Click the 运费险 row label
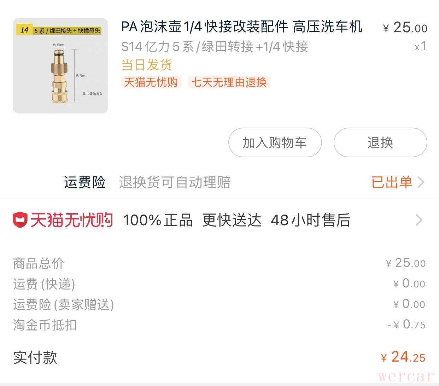 pyautogui.click(x=85, y=182)
